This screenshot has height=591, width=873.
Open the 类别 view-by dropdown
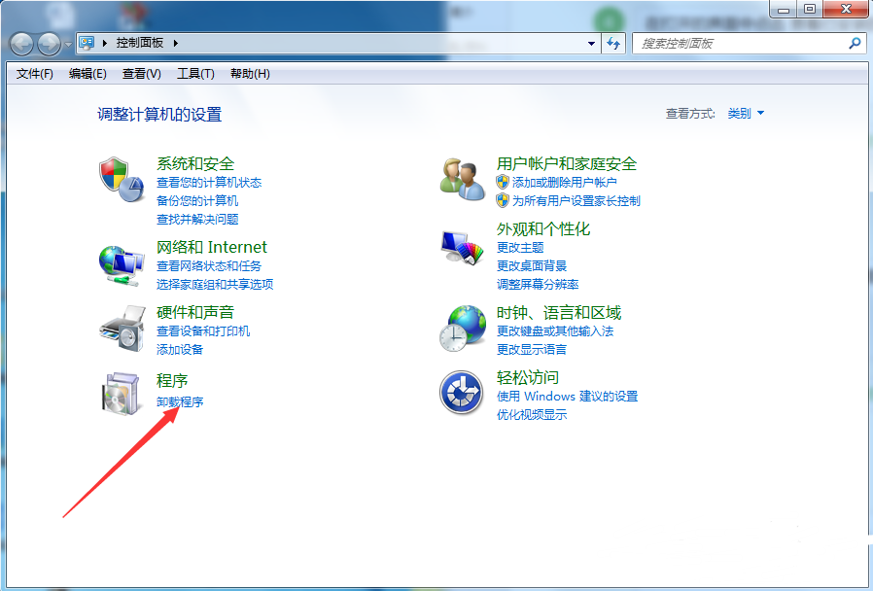[x=746, y=114]
